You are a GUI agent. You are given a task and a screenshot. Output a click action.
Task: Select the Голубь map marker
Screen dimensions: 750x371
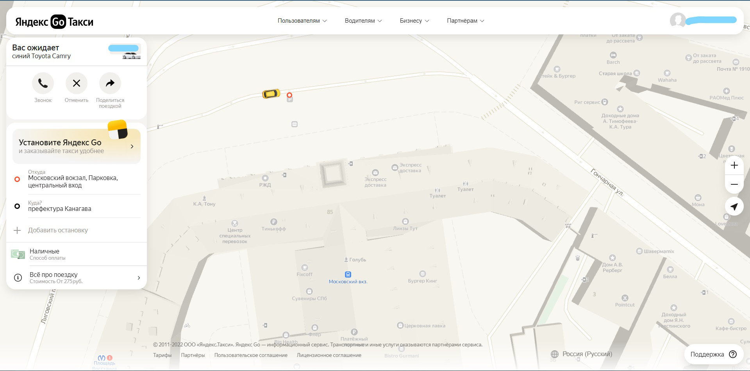[x=346, y=259]
